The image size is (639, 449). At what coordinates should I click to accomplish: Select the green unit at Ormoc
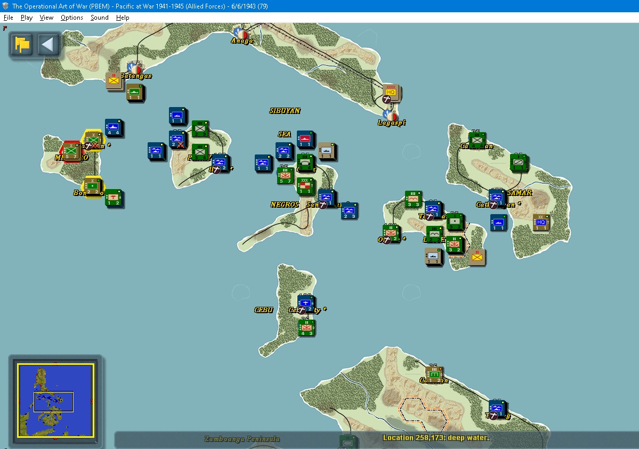[x=391, y=234]
